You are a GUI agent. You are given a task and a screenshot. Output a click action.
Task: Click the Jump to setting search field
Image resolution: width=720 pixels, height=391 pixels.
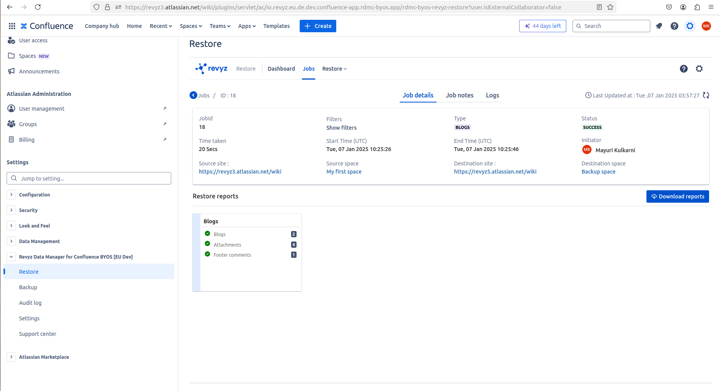point(89,178)
